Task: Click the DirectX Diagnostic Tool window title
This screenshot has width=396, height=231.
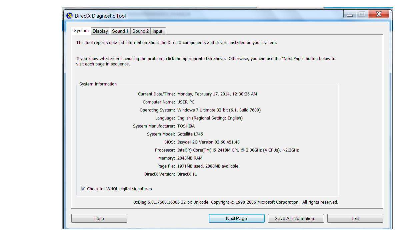Action: pyautogui.click(x=100, y=16)
